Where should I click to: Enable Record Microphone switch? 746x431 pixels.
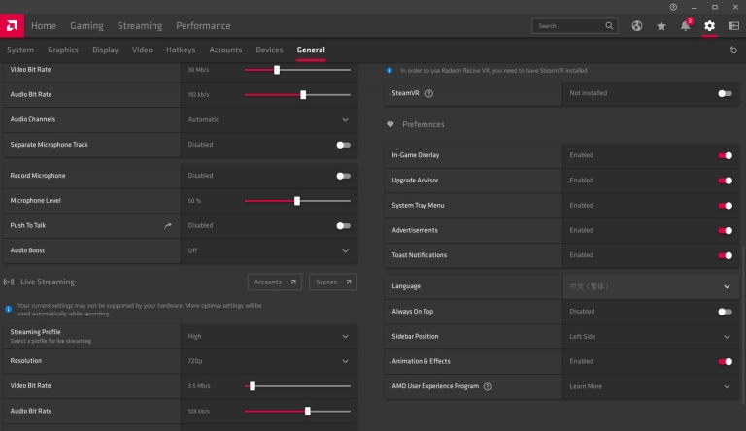pyautogui.click(x=343, y=176)
